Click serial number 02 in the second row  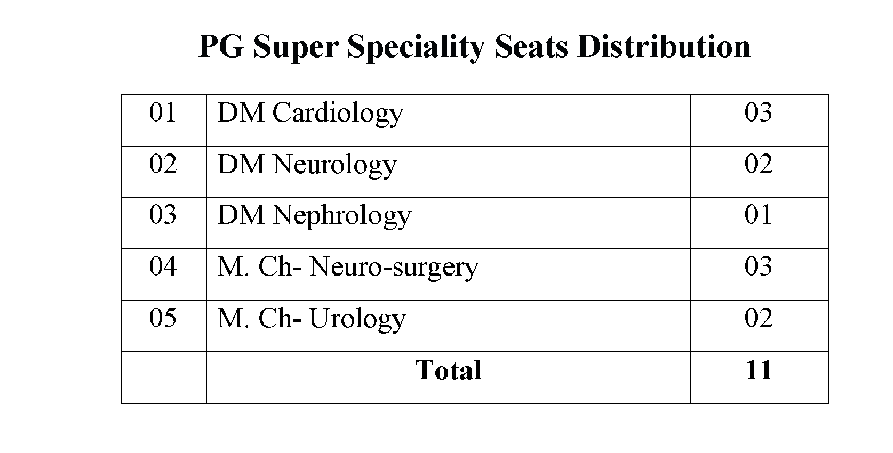[163, 164]
